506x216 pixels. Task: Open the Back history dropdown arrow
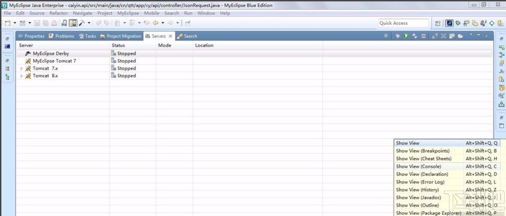(163, 23)
